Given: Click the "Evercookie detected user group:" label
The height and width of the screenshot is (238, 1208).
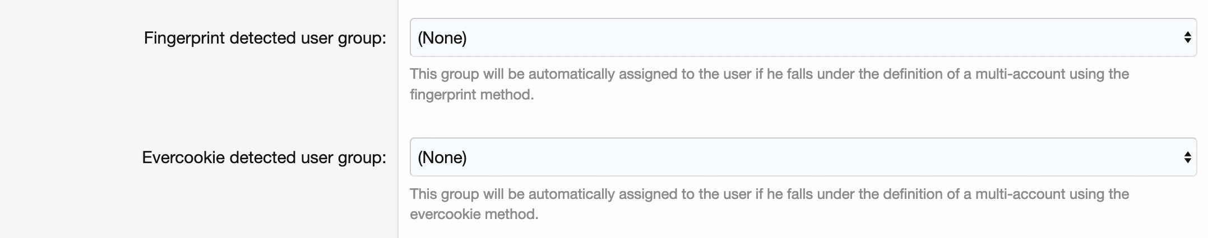Looking at the screenshot, I should (264, 158).
